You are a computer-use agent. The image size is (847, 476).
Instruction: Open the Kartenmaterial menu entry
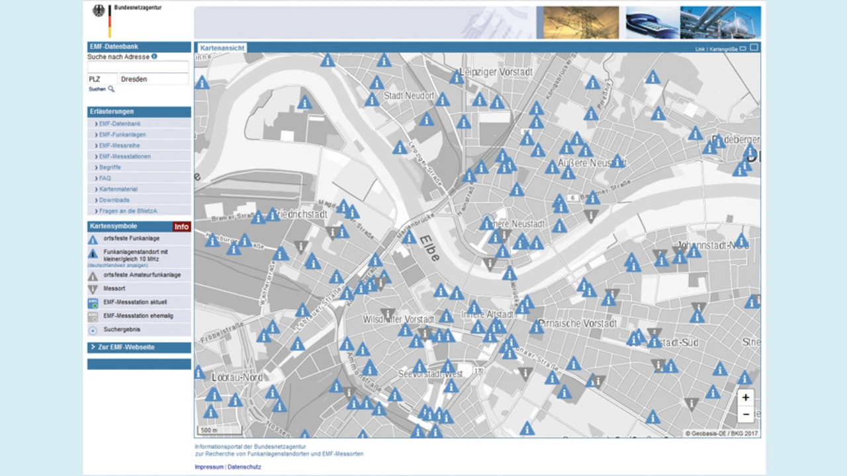point(118,189)
